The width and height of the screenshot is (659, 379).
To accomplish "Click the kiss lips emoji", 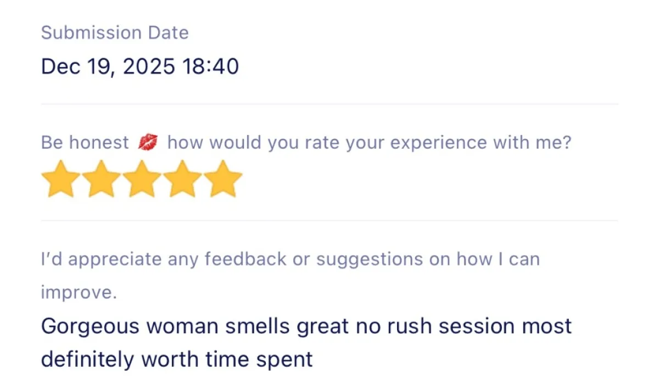I will 148,143.
